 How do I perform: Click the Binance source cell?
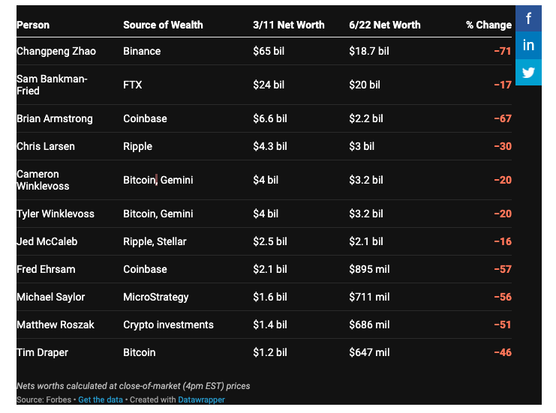[142, 51]
